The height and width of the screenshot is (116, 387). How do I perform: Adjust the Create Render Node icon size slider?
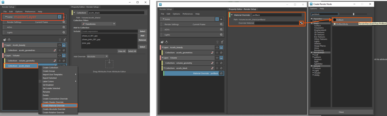[354, 14]
